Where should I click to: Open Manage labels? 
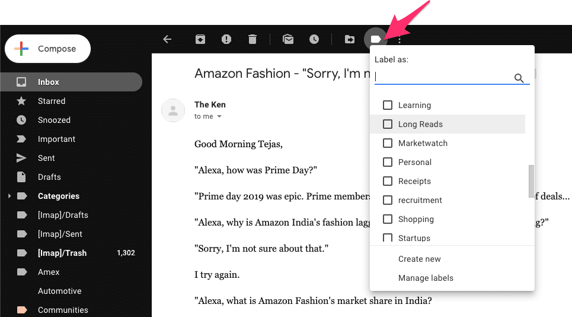click(x=426, y=278)
